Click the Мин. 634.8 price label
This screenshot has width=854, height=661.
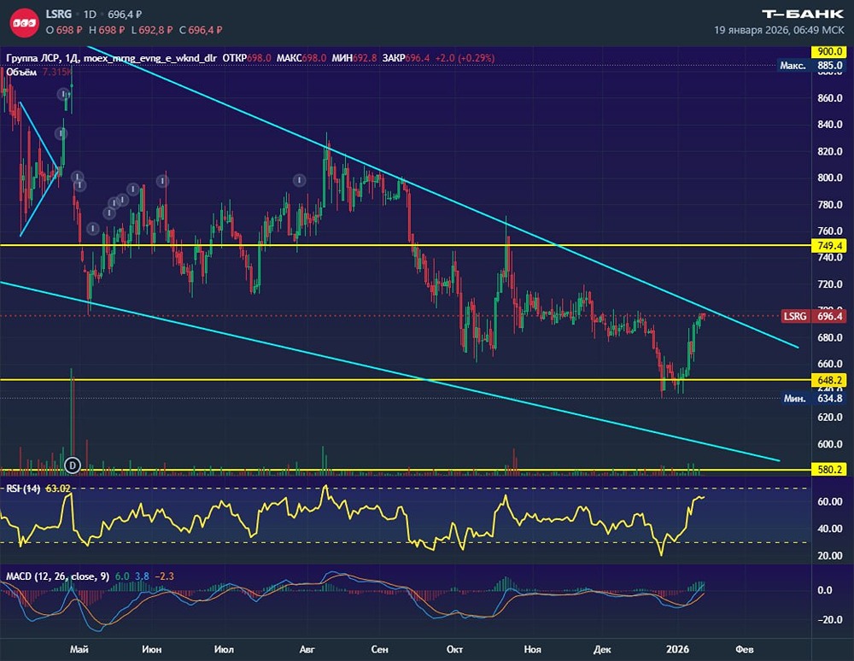[x=813, y=399]
